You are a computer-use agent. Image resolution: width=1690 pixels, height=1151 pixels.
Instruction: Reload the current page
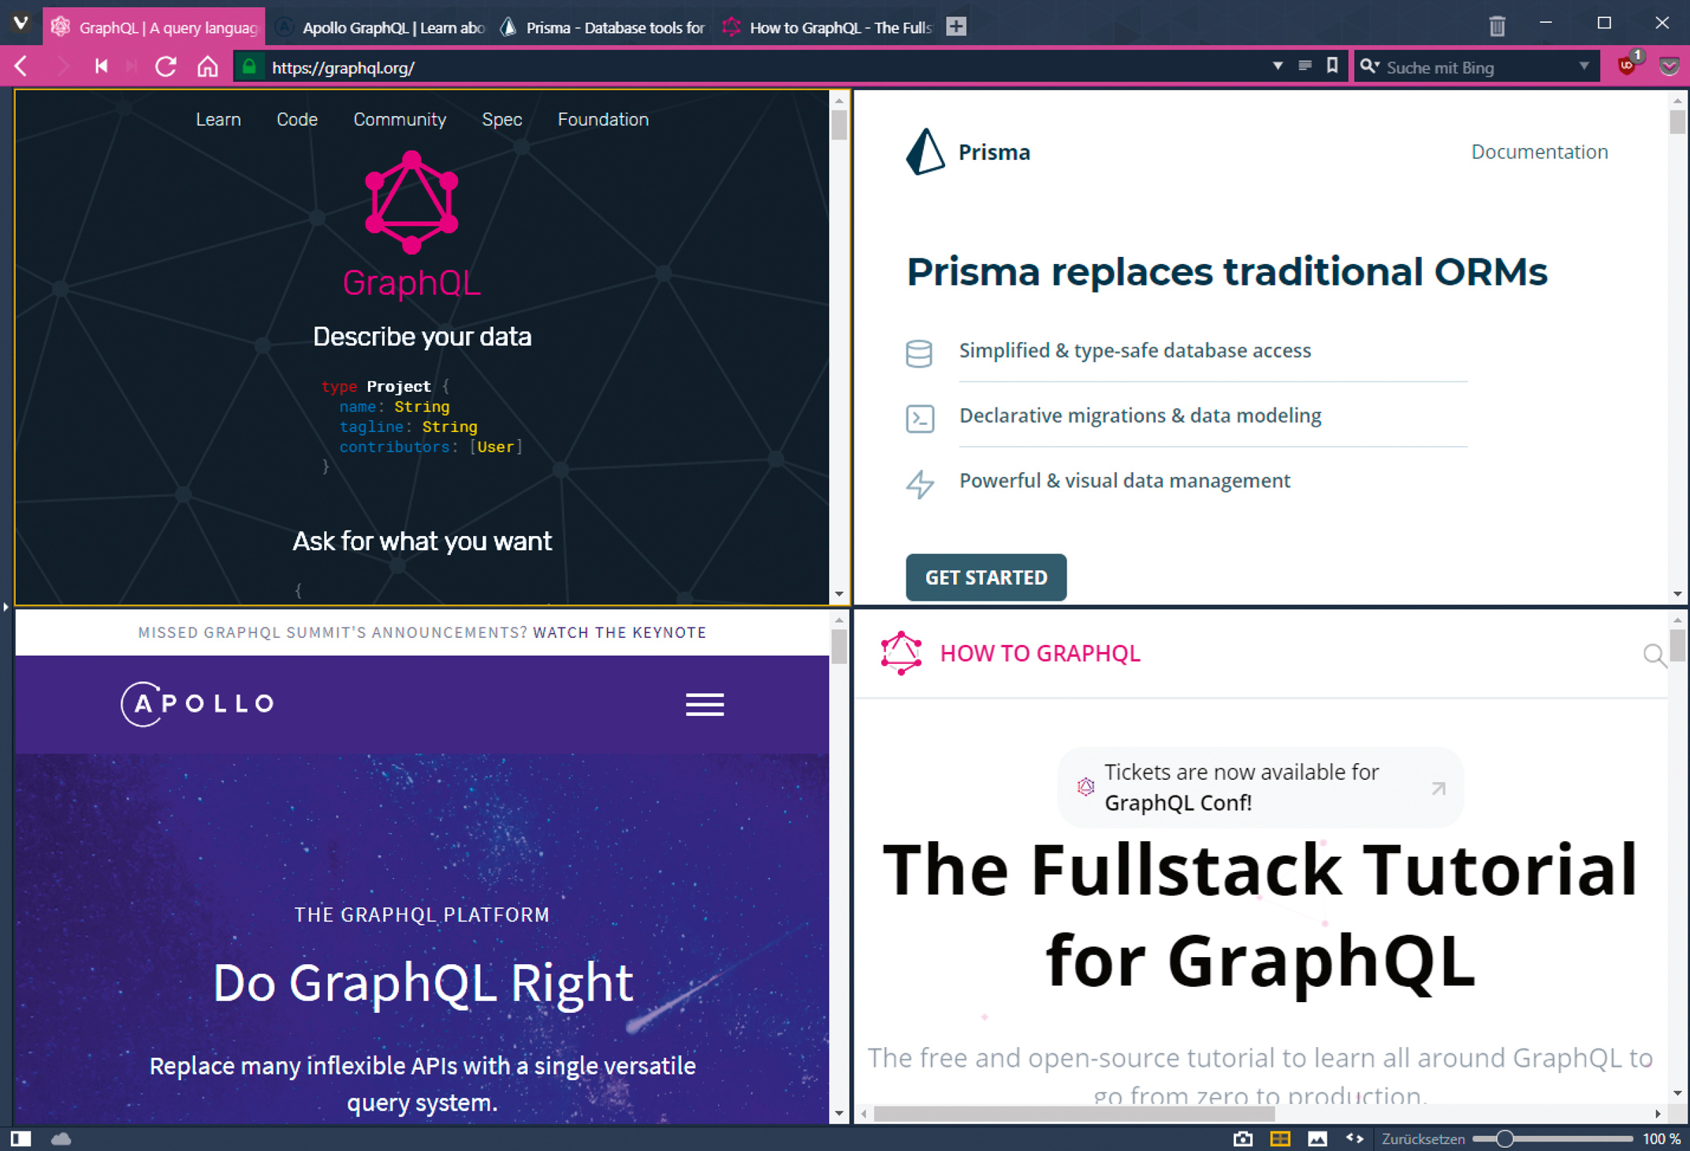166,67
